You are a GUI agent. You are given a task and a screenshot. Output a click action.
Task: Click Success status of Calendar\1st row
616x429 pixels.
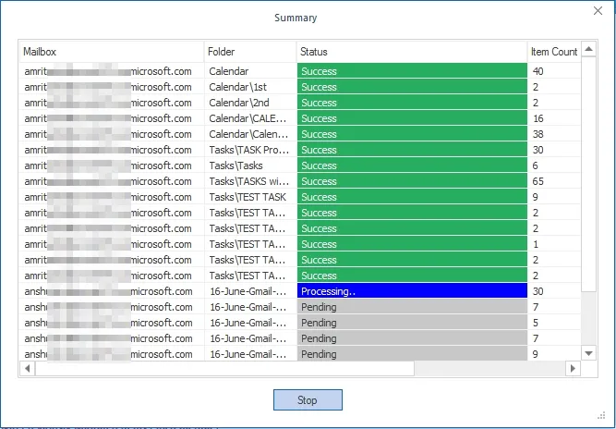412,87
